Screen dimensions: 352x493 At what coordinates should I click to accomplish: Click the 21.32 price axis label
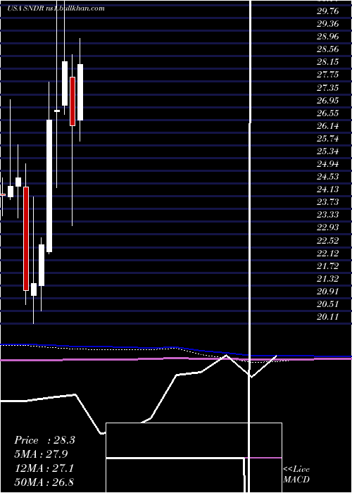click(x=328, y=279)
